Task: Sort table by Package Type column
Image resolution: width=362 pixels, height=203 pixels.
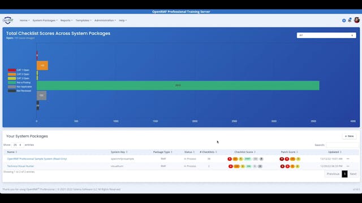Action: [163, 152]
